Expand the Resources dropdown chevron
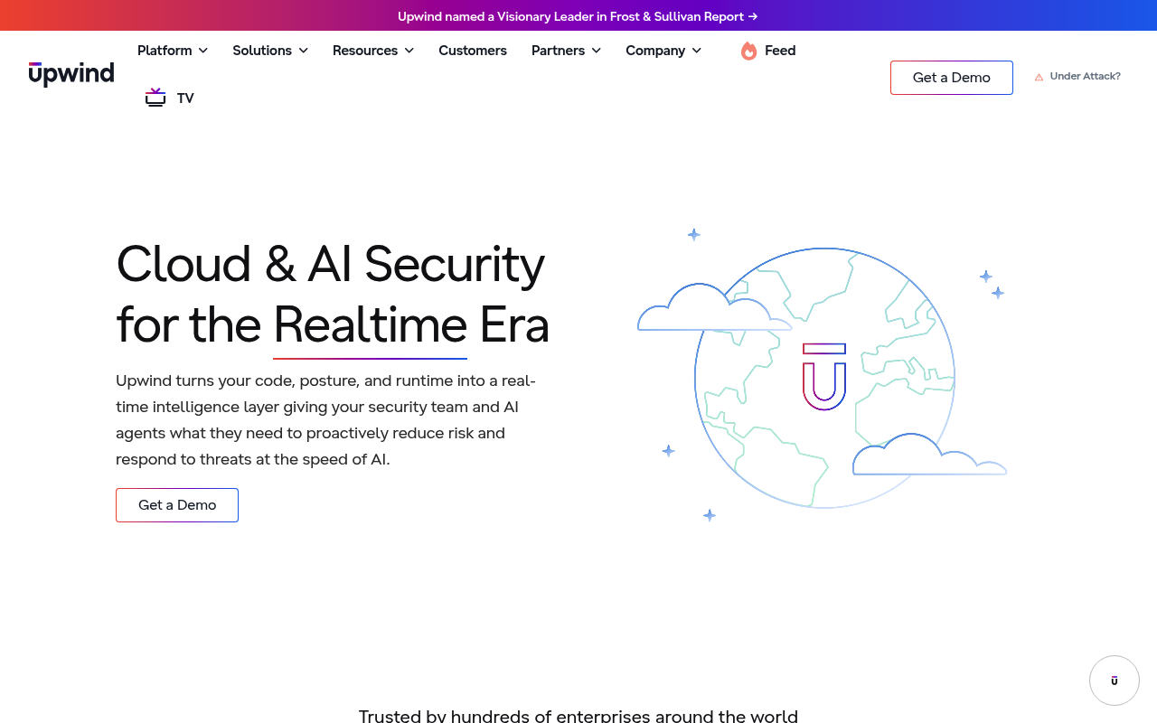Screen dimensions: 1157x723 (409, 51)
